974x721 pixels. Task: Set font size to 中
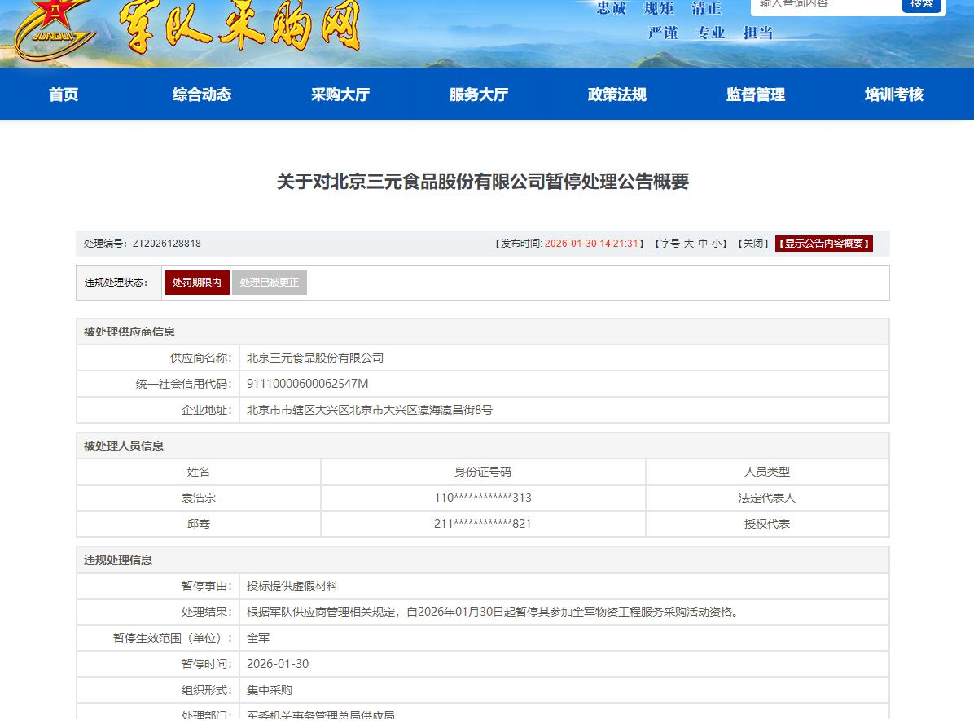point(703,244)
